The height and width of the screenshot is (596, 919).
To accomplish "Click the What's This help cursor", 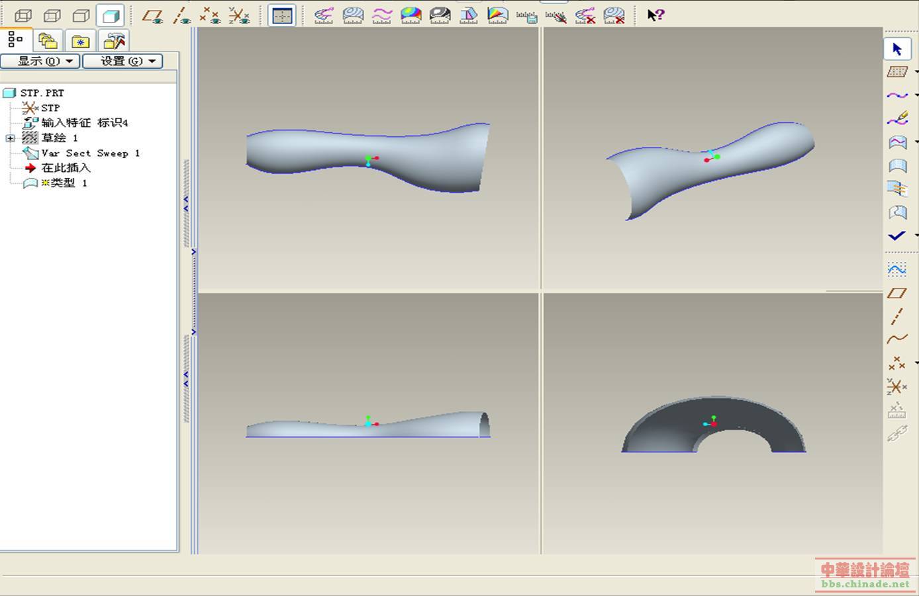I will (x=655, y=15).
